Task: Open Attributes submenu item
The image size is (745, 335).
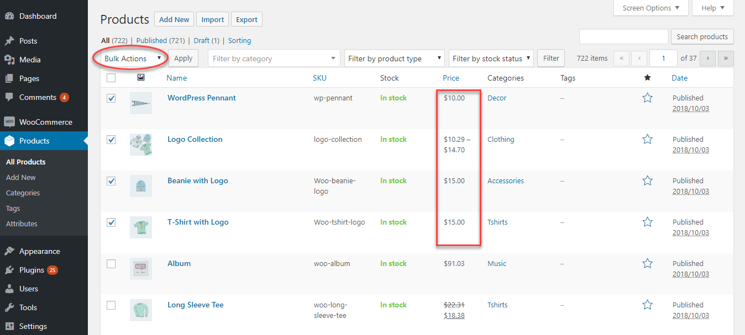Action: (22, 224)
